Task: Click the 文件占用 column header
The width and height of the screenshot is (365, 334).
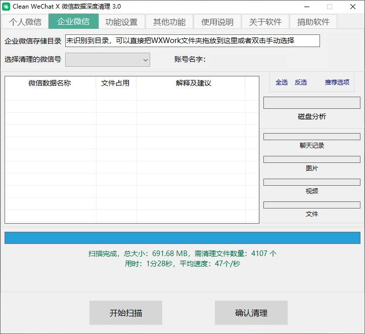Action: [115, 83]
